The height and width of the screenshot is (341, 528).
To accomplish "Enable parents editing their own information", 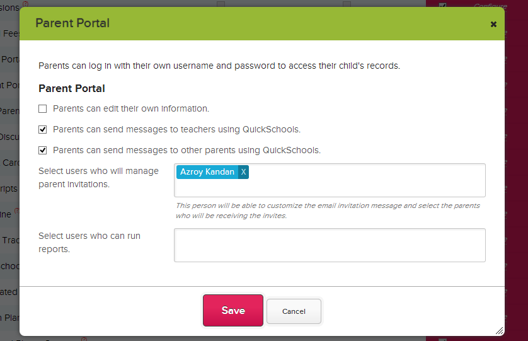I will pos(43,108).
